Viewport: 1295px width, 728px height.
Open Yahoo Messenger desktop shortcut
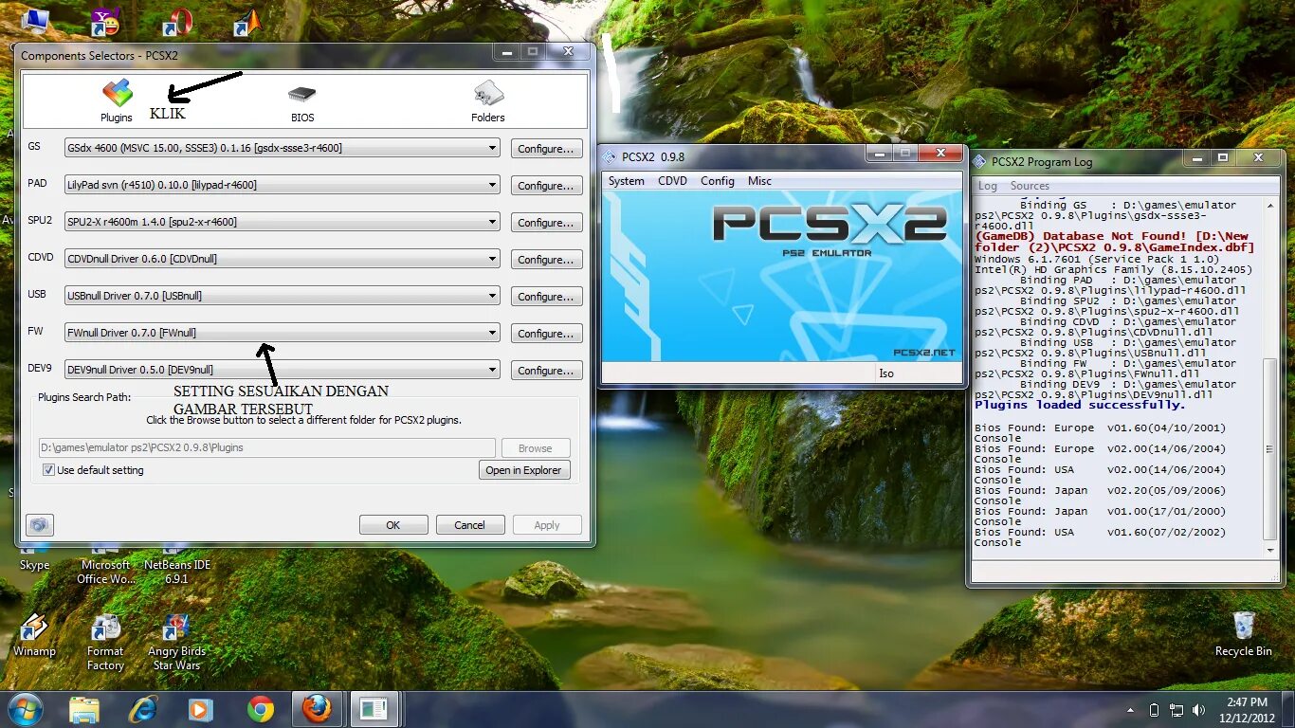[104, 23]
